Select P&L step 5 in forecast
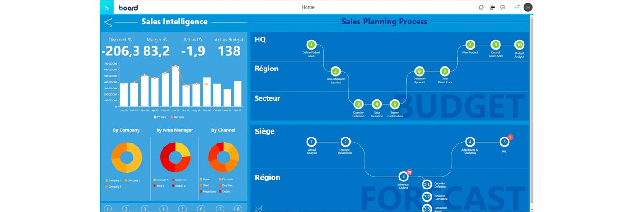The height and width of the screenshot is (212, 634). click(x=504, y=142)
